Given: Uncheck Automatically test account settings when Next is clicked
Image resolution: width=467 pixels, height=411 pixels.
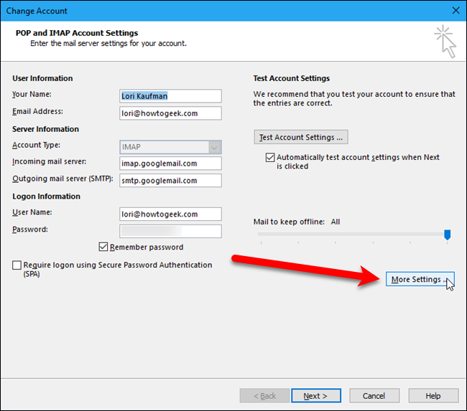Looking at the screenshot, I should (270, 157).
